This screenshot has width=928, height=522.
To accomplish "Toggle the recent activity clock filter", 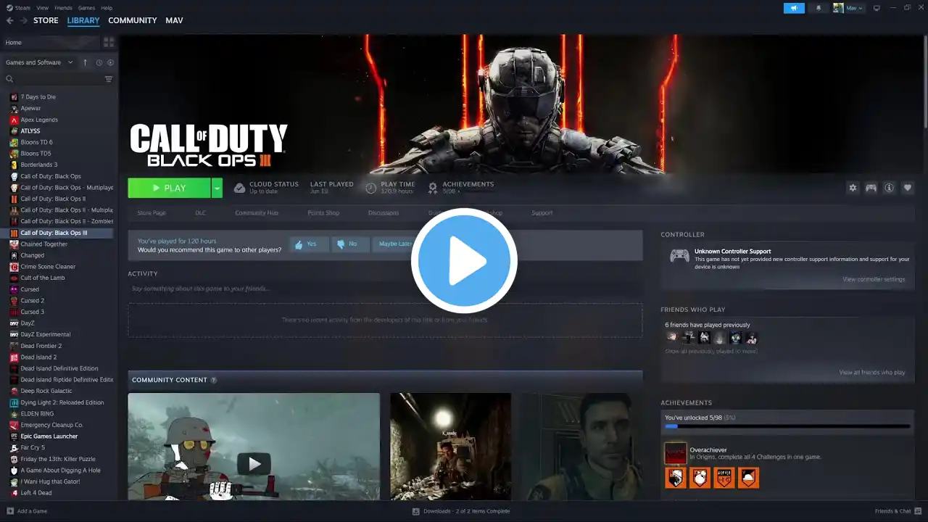I will 99,62.
